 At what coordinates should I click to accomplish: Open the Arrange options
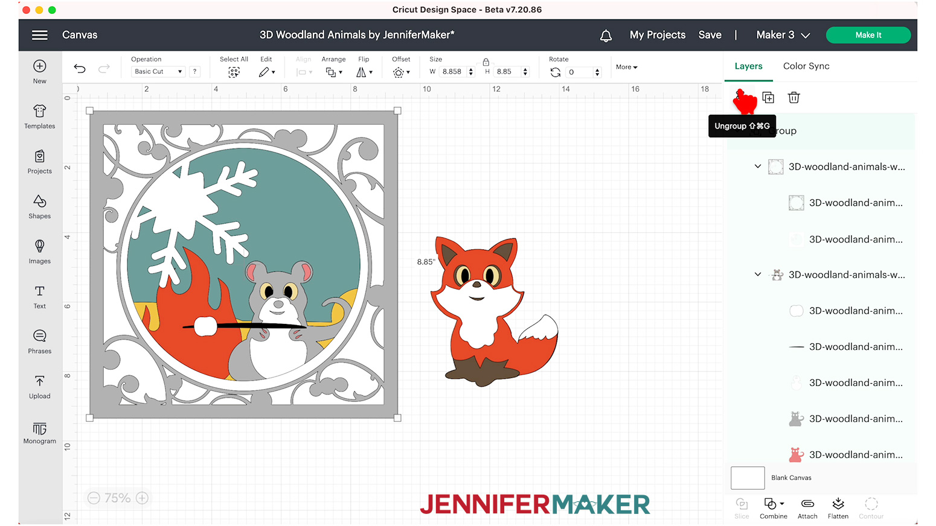[x=333, y=72]
